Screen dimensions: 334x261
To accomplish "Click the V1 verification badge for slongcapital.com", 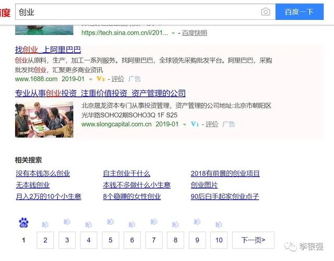I will [x=195, y=124].
